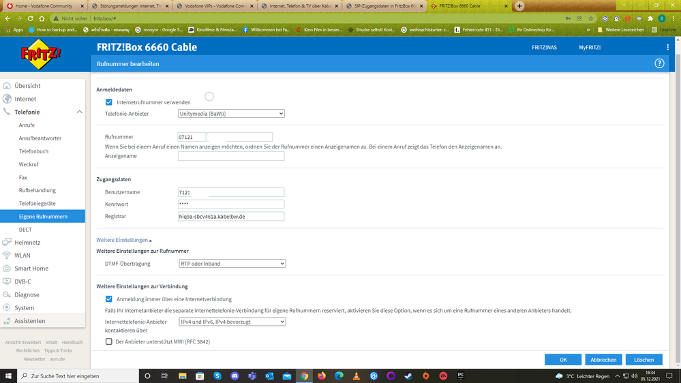Click the FRITZ! logo
Image resolution: width=681 pixels, height=383 pixels.
coord(40,54)
